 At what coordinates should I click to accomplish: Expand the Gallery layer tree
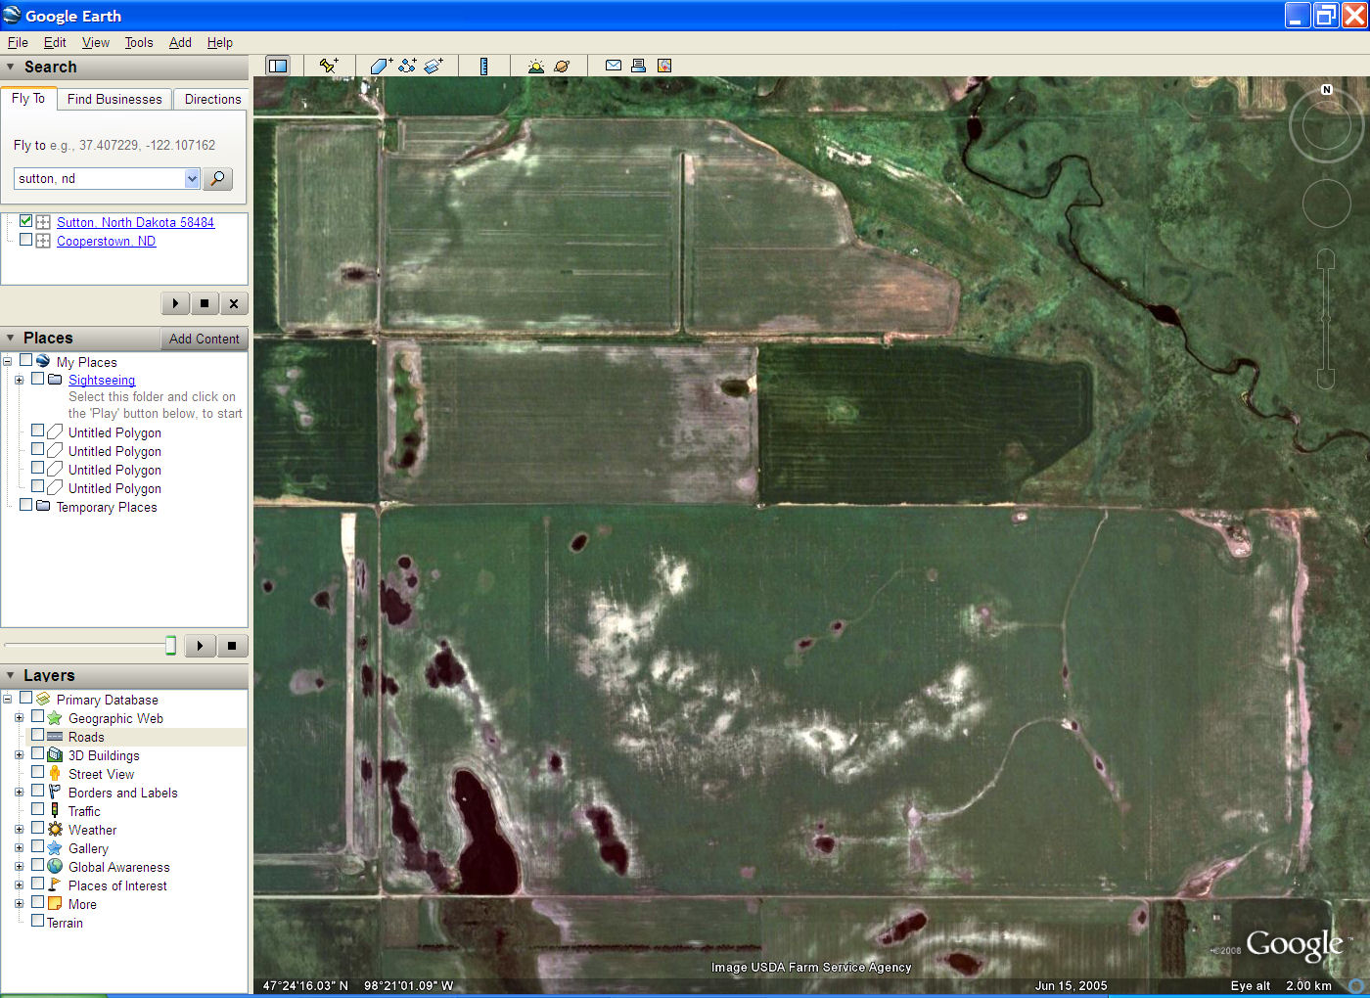coord(19,848)
